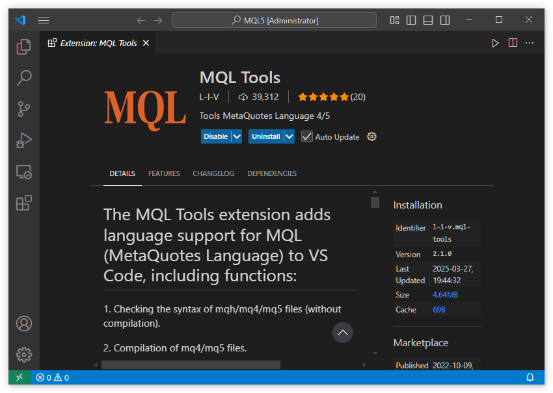Expand the Uninstall button dropdown arrow

click(x=290, y=136)
